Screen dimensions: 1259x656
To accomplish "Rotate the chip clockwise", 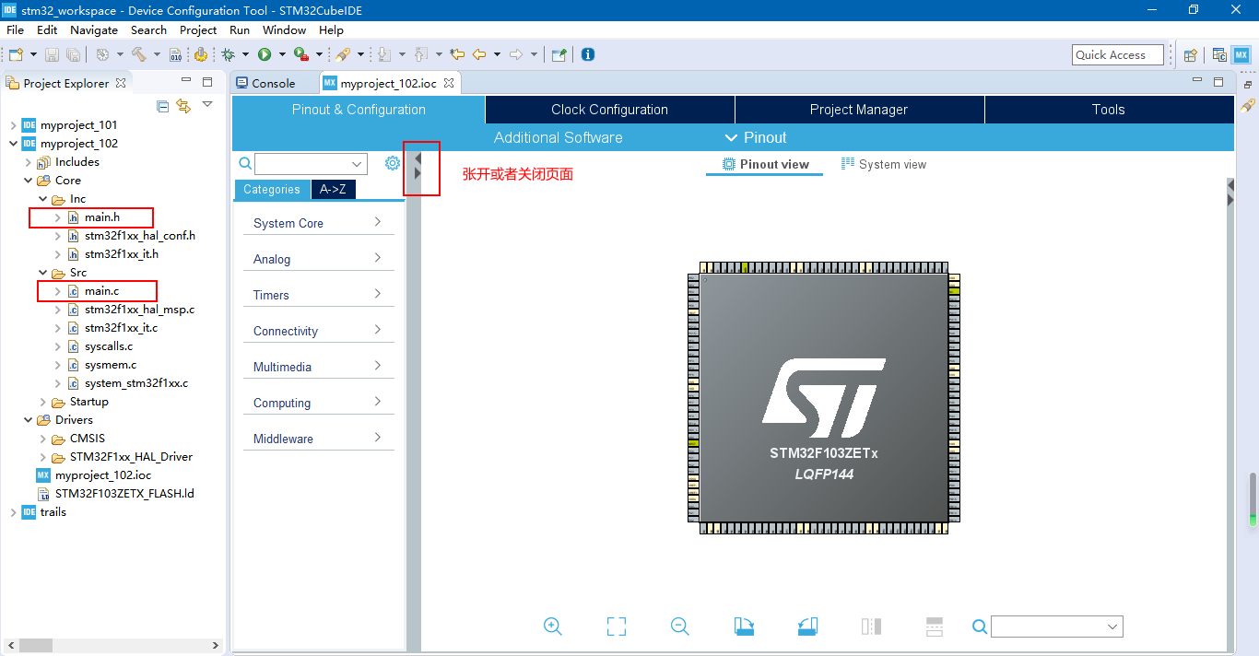I will point(744,626).
